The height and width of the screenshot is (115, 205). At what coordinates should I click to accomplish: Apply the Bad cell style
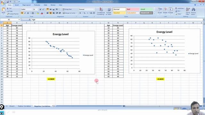click(x=133, y=9)
